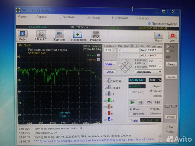Open the Редактор hex editor icon

click(96, 35)
